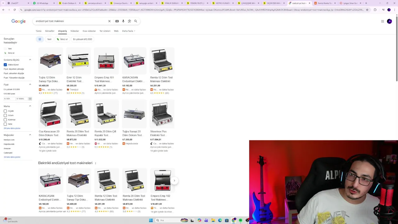Uncheck the Alaka düzeyi sort checkbox

(5, 65)
